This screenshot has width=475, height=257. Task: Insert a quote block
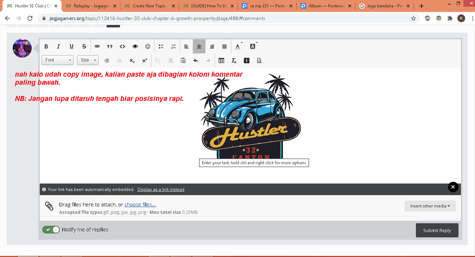tap(110, 46)
